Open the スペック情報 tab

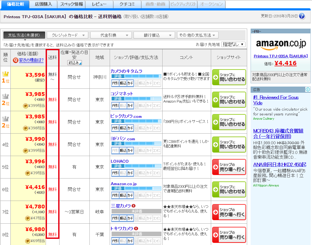point(72,4)
